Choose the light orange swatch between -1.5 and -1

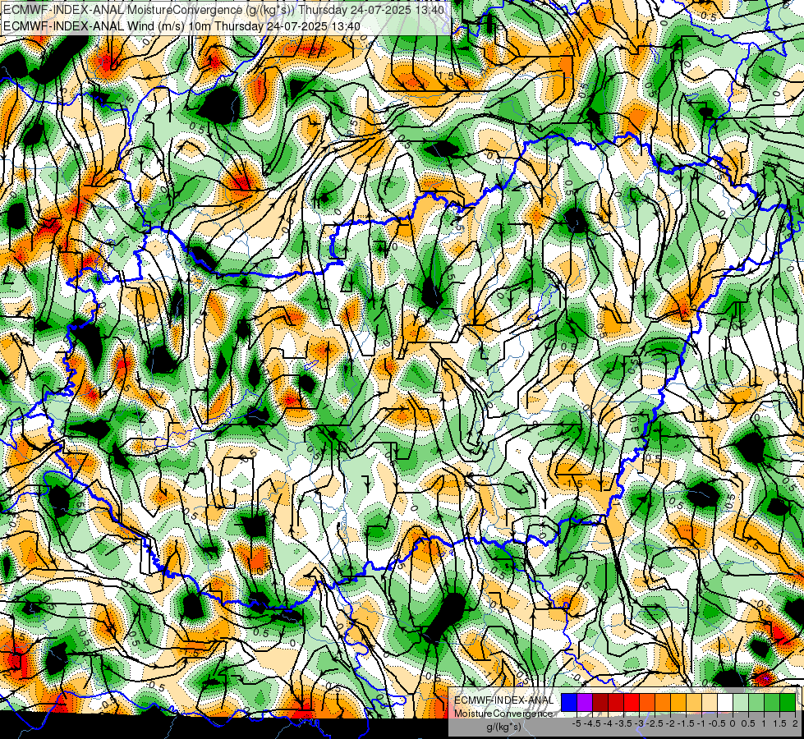pos(694,703)
